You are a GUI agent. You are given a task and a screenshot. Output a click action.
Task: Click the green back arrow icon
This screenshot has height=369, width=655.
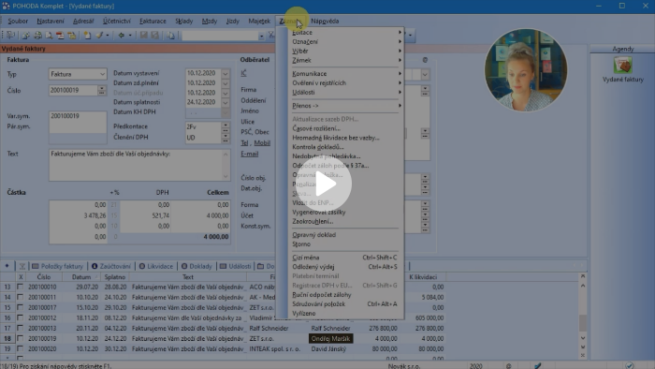pos(121,36)
